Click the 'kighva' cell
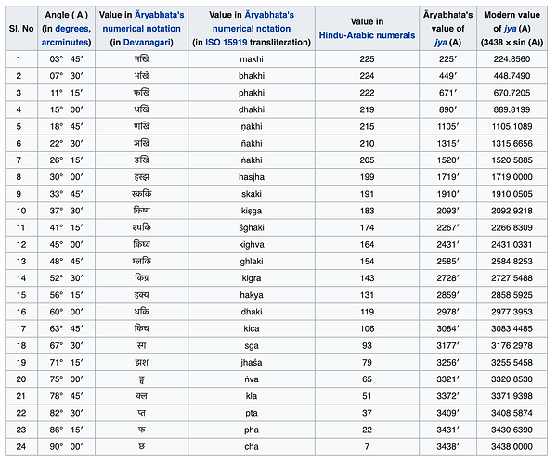 (x=252, y=244)
